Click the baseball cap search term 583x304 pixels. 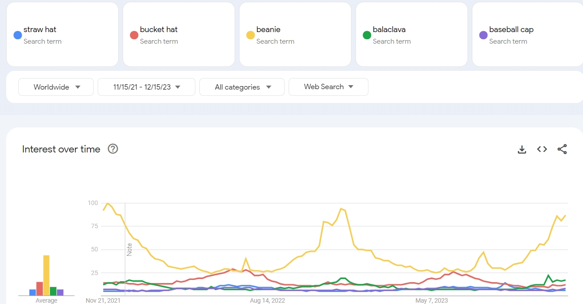[x=511, y=30]
